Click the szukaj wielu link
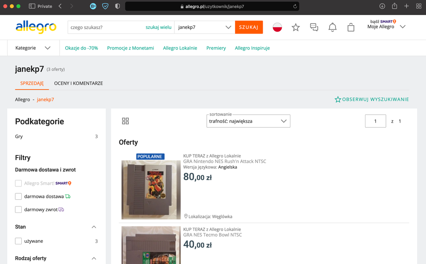426x264 pixels. (158, 27)
